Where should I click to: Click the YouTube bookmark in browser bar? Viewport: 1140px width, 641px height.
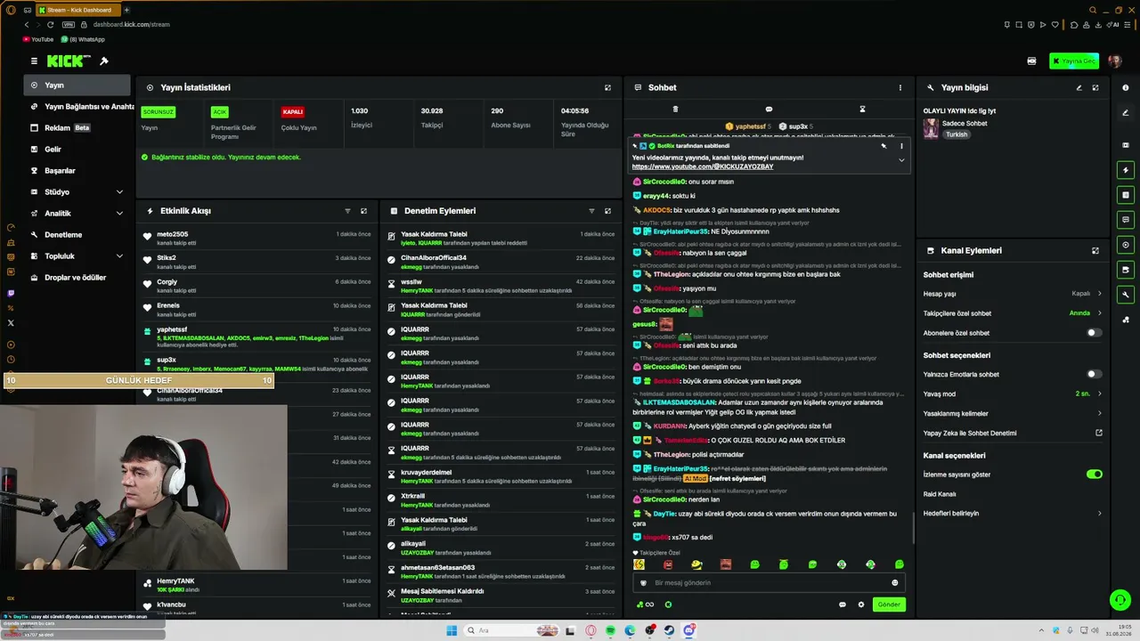point(37,39)
